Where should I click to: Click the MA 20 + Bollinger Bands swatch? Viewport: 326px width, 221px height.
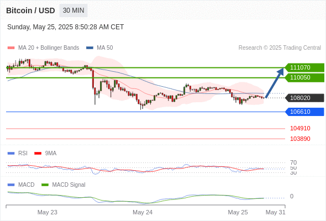(11, 48)
